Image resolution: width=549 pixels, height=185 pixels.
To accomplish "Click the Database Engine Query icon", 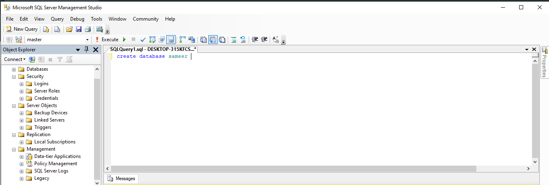I will pyautogui.click(x=46, y=29).
